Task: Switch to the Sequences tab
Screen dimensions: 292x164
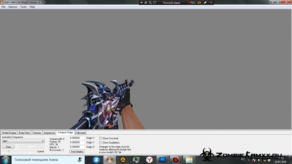Action: coord(49,133)
